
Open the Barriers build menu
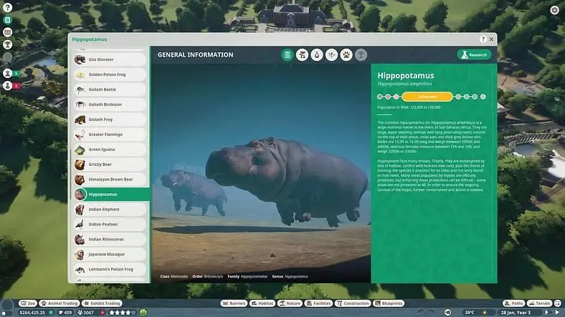[234, 303]
